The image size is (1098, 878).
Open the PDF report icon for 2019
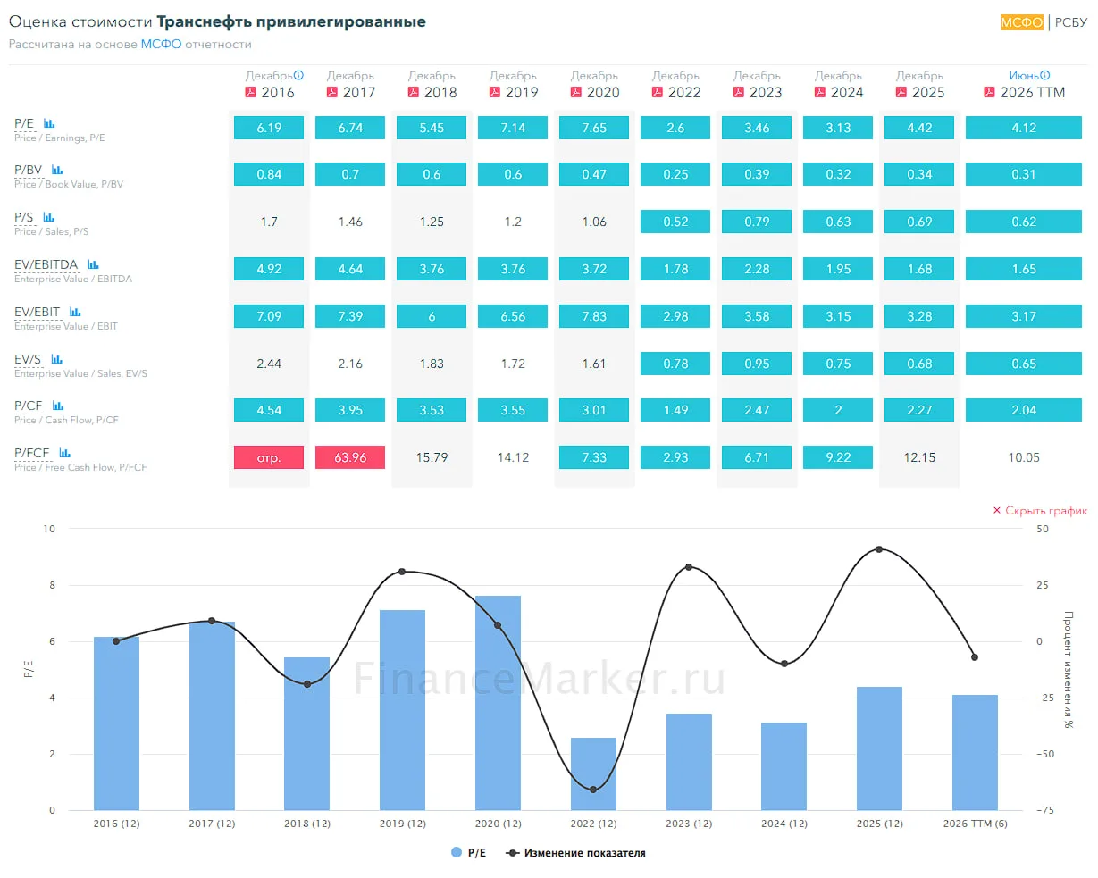[x=495, y=92]
